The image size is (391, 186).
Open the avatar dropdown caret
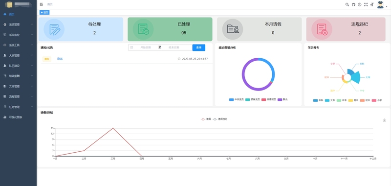point(387,7)
